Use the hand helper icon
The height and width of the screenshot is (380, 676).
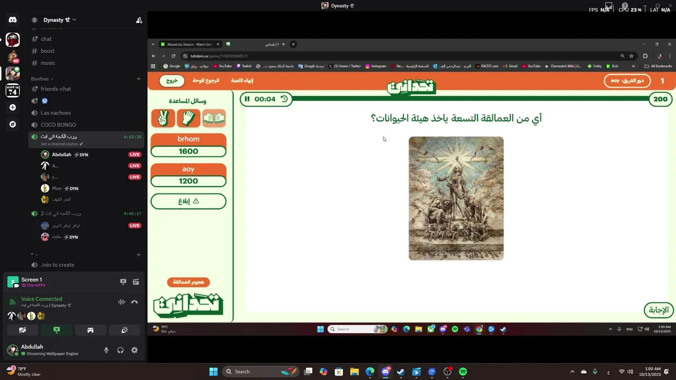click(x=189, y=118)
